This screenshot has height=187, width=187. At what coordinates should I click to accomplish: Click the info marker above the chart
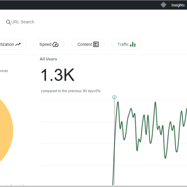[114, 97]
